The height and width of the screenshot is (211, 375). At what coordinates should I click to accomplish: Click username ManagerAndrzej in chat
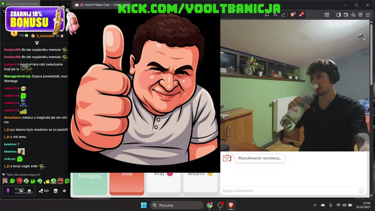(x=17, y=76)
